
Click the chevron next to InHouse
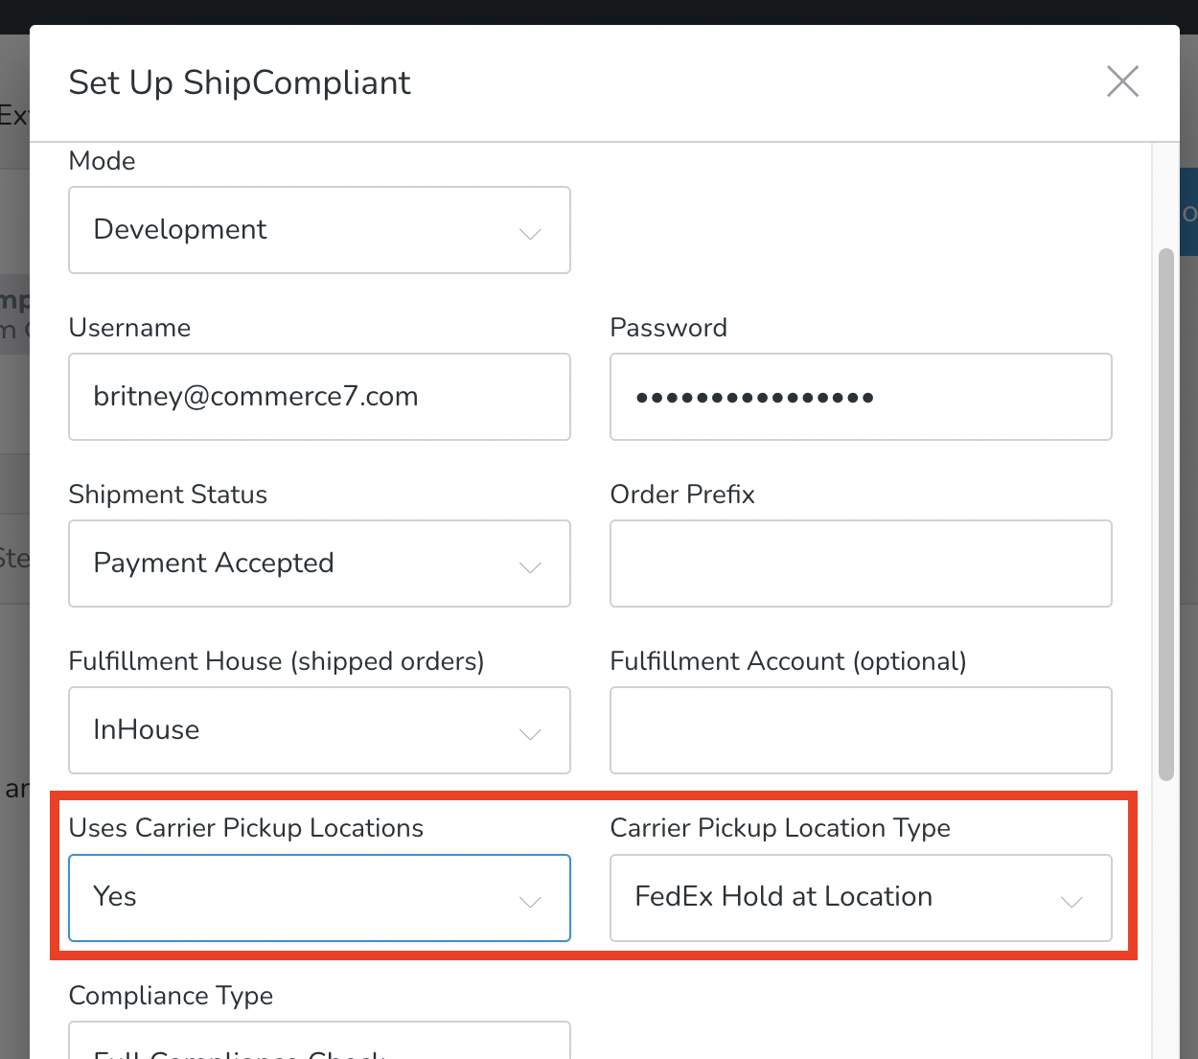click(530, 734)
